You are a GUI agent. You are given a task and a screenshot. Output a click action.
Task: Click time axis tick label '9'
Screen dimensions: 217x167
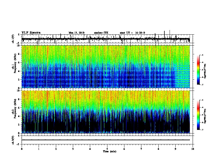tap(175, 149)
